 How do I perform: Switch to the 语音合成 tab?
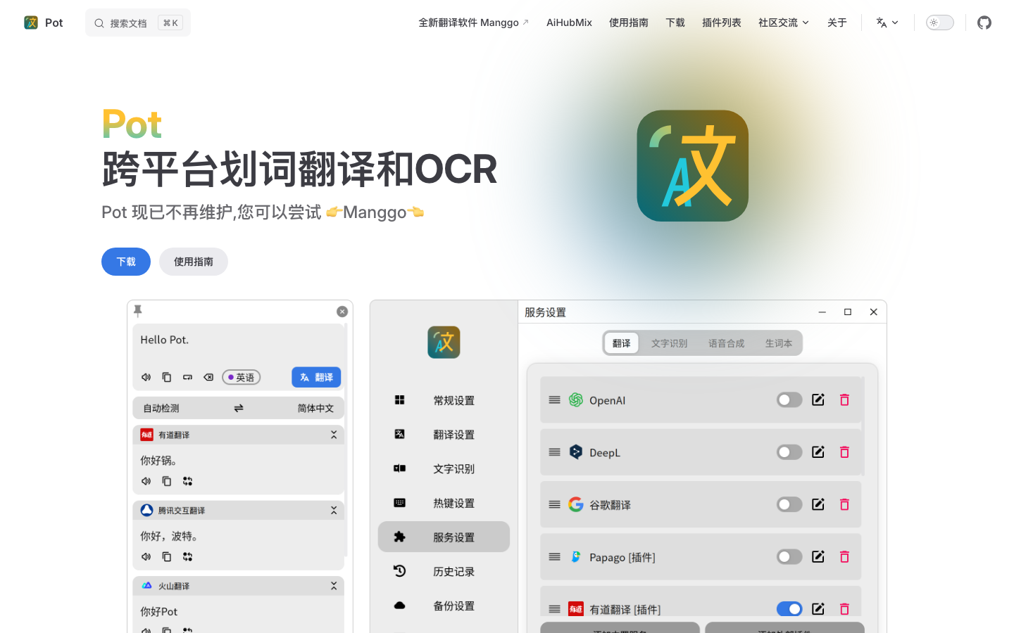point(726,343)
